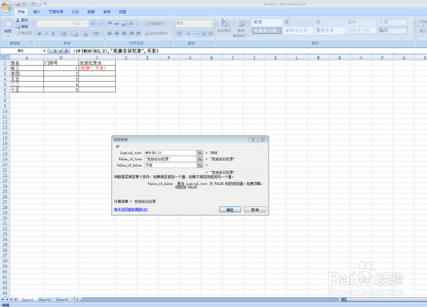Screen dimensions: 427x307
Task: Save the workbook from the quick access toolbar
Action: click(18, 4)
